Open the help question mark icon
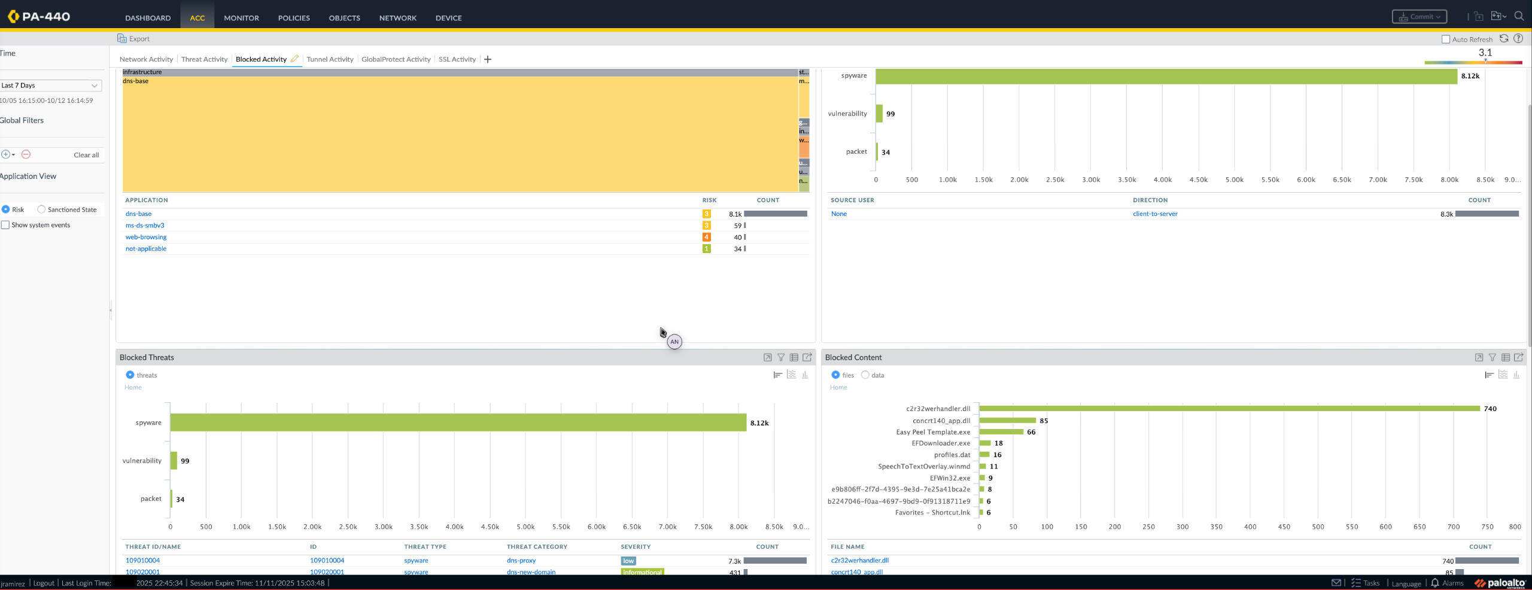The image size is (1532, 590). 1518,39
